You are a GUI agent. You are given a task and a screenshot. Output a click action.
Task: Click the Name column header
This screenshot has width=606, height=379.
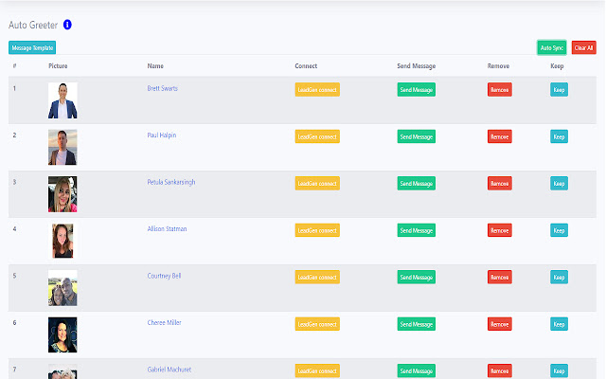[155, 65]
